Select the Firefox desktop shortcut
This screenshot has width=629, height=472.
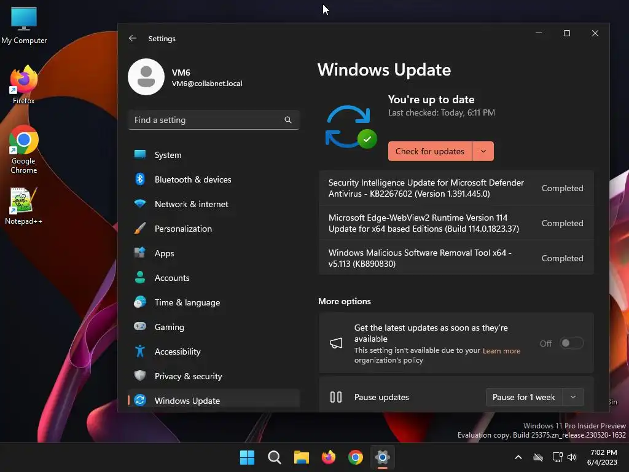pyautogui.click(x=24, y=85)
